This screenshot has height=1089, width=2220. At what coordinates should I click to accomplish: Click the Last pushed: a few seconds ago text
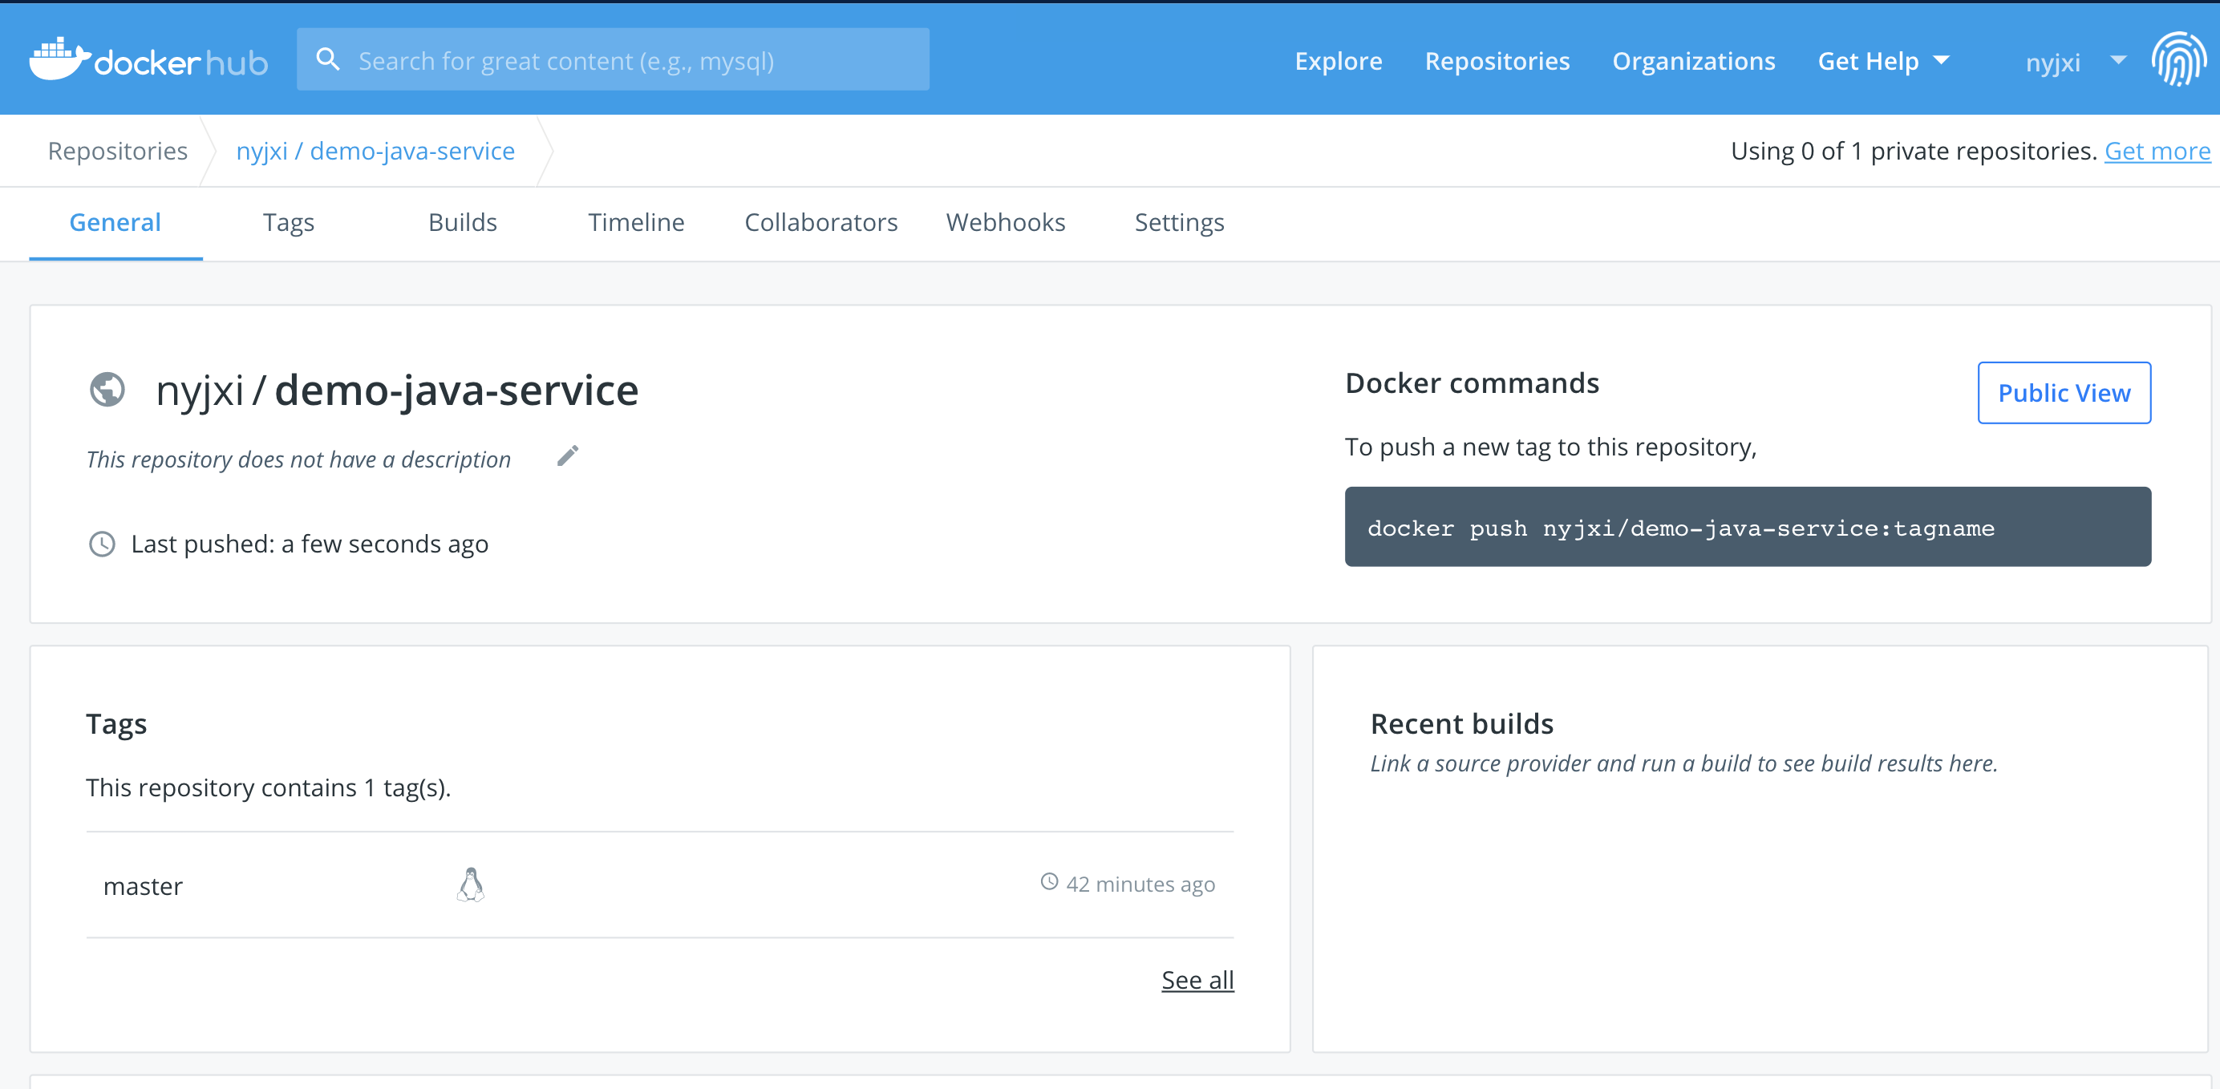310,544
